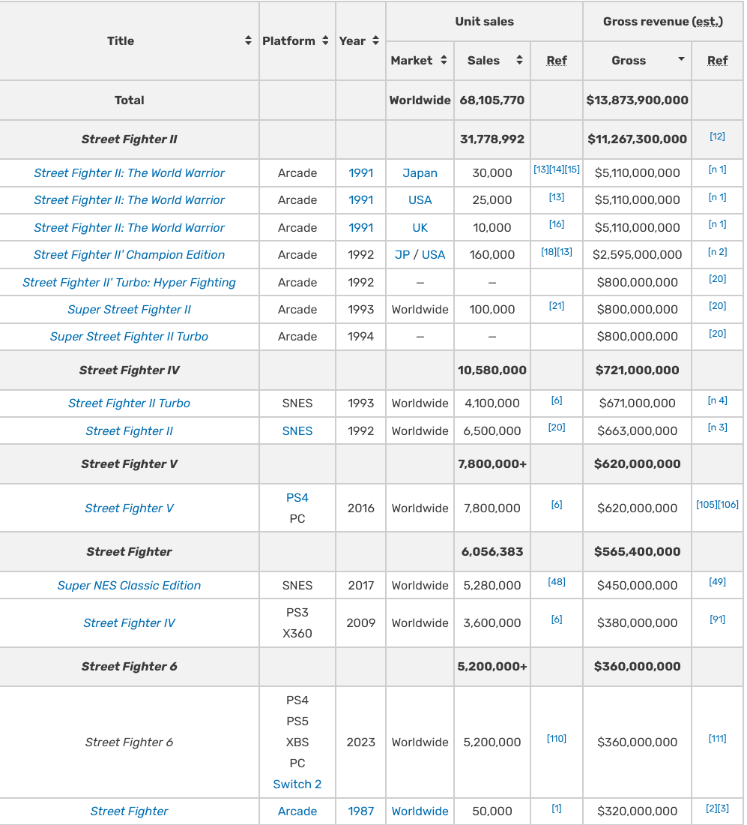Open reference [48] for Super NES Classic

pyautogui.click(x=556, y=582)
